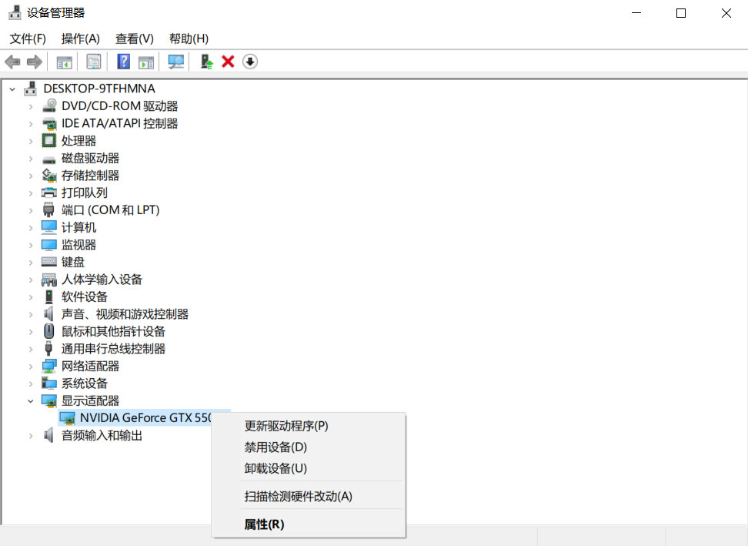Collapse the 显示适配器 category
The width and height of the screenshot is (748, 546).
point(31,400)
